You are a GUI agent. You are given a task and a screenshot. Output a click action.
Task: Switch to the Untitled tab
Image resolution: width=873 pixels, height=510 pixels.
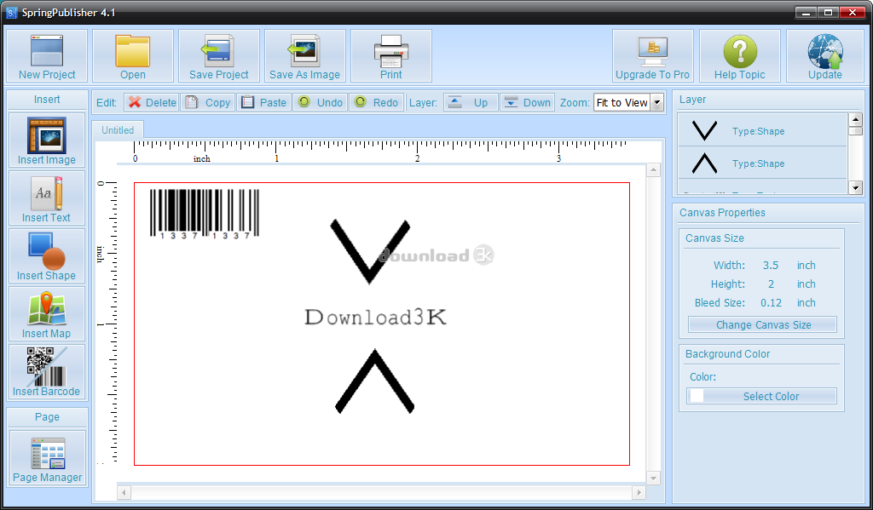tap(118, 130)
